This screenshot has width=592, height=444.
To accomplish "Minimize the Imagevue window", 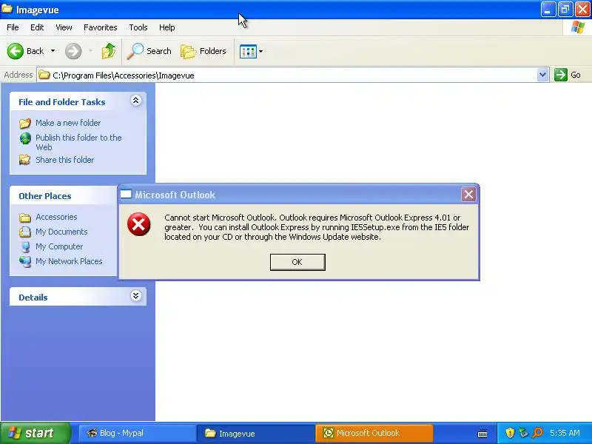I will tap(548, 9).
